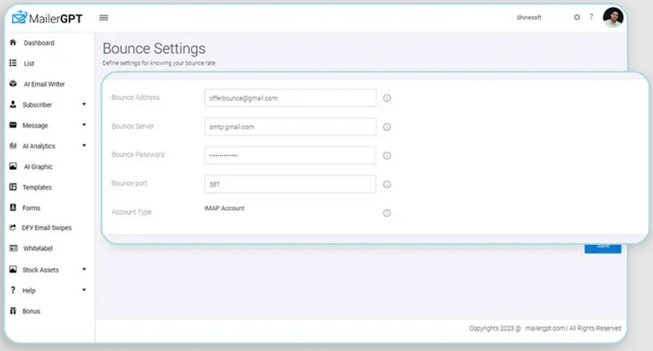Expand the Help menu arrow
653x351 pixels.
(84, 290)
